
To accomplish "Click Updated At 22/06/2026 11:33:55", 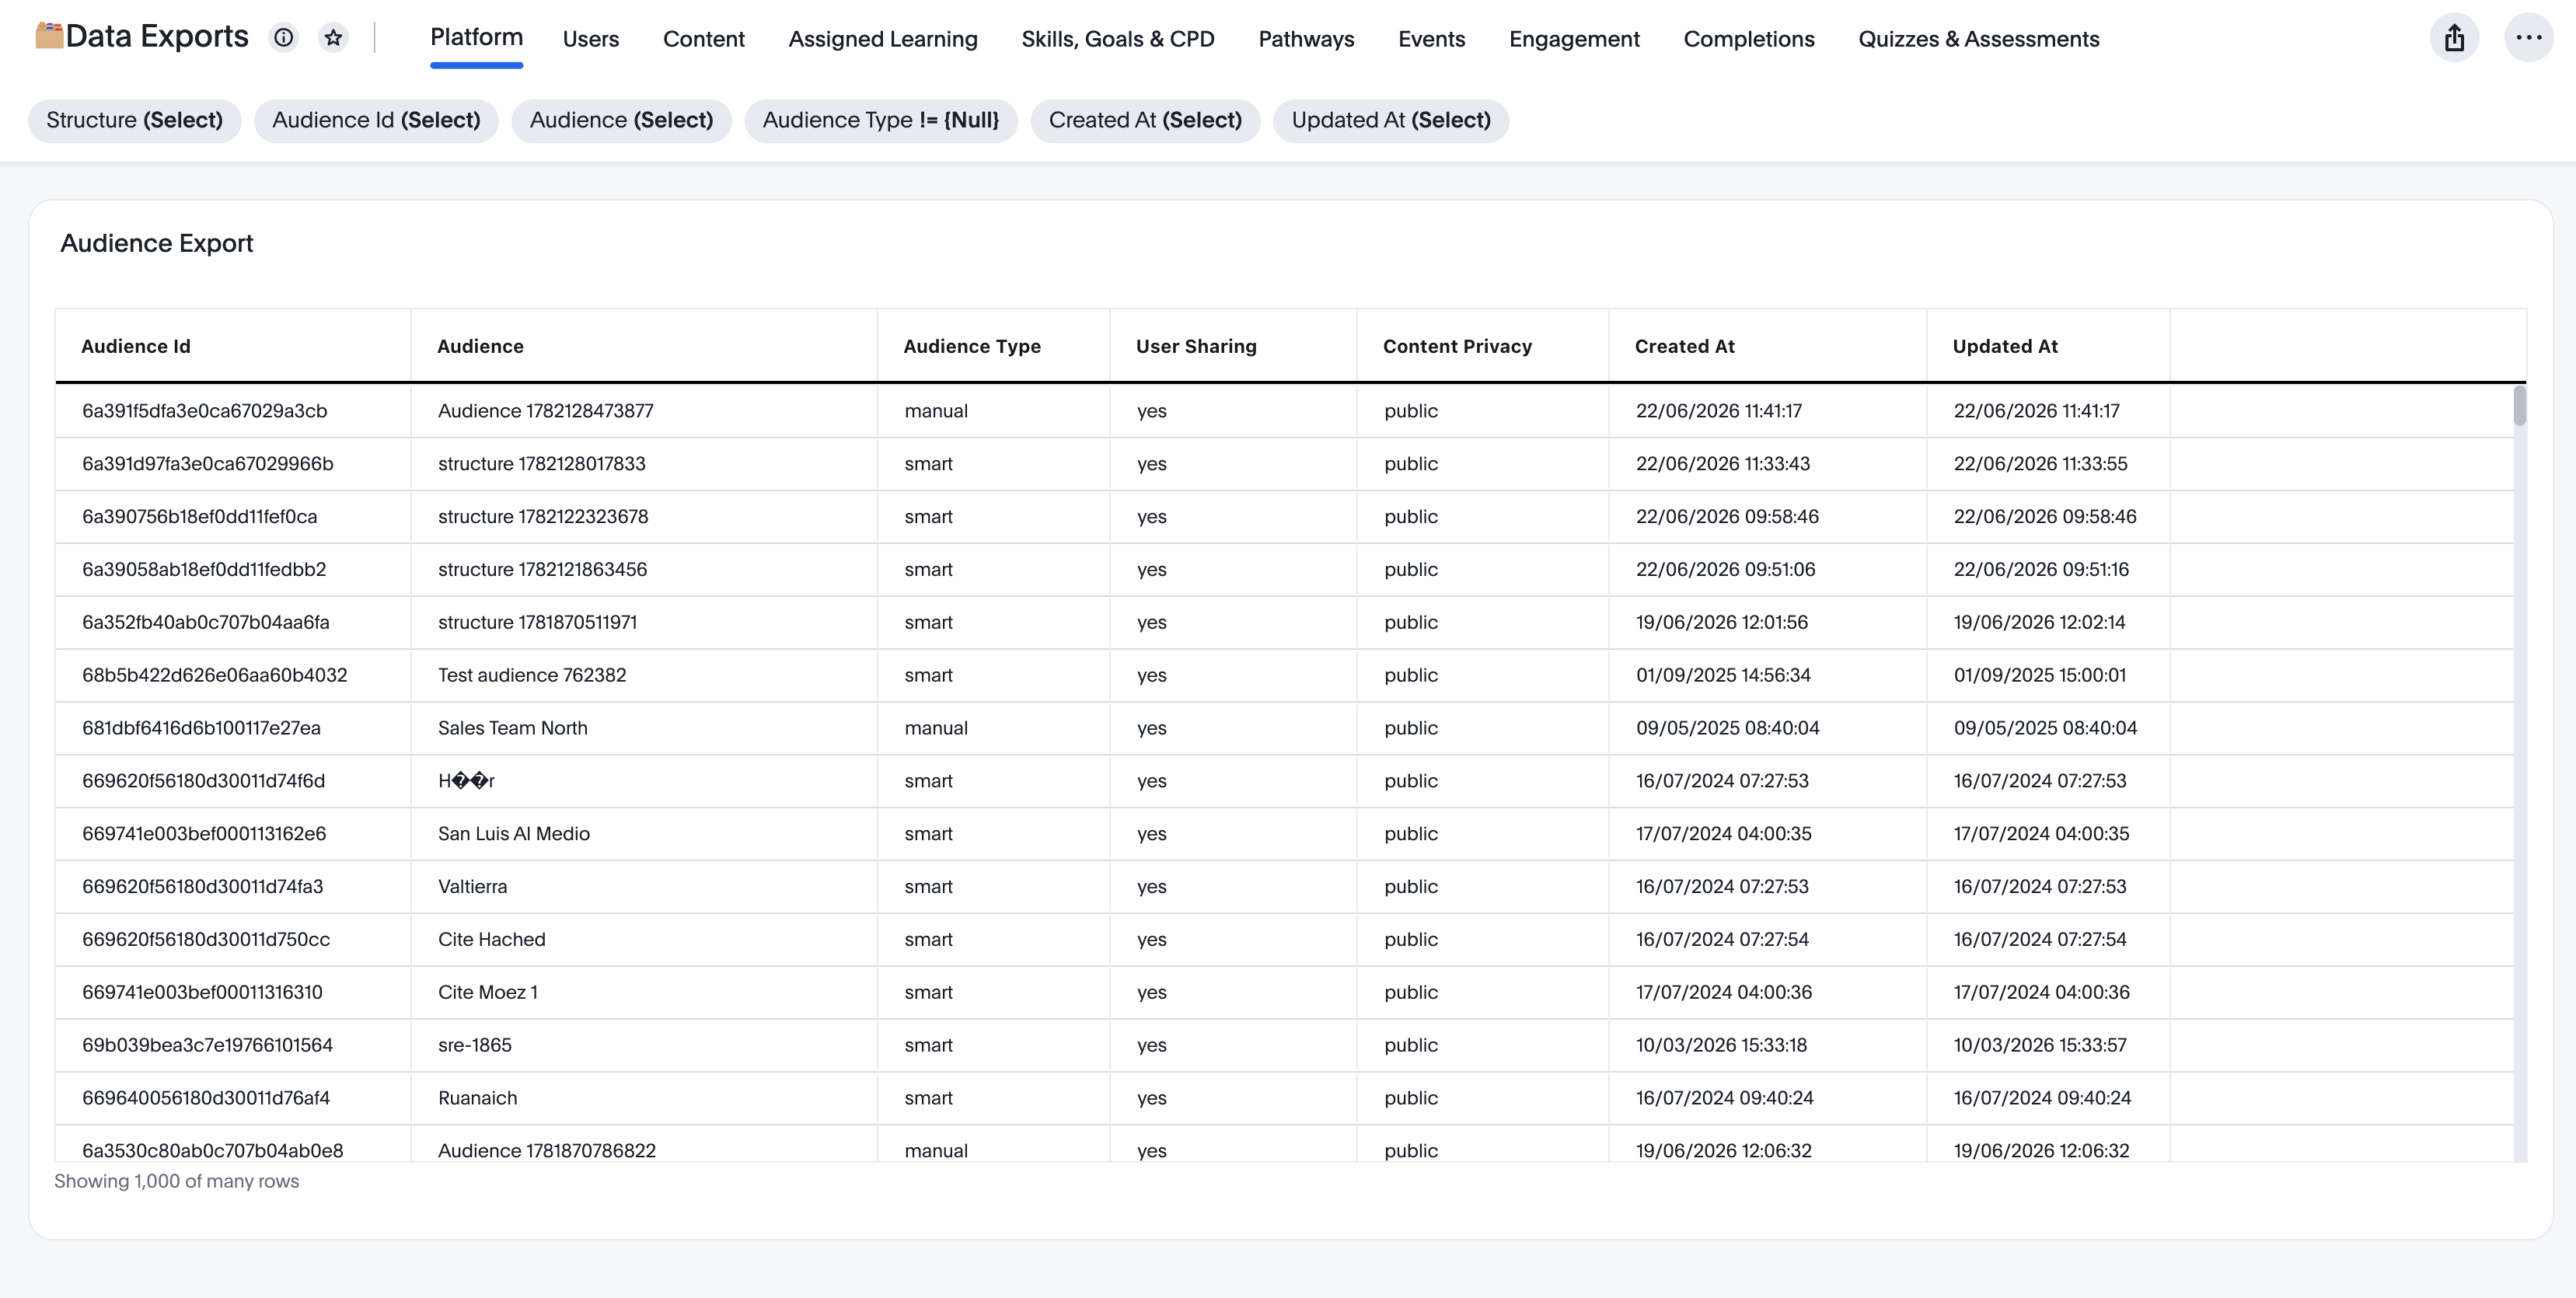I will pos(2040,464).
